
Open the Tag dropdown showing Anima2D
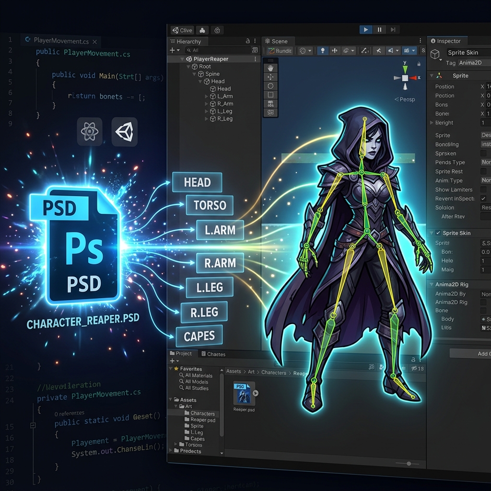474,63
